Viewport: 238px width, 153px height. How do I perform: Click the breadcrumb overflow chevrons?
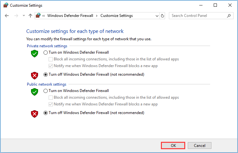(44, 16)
